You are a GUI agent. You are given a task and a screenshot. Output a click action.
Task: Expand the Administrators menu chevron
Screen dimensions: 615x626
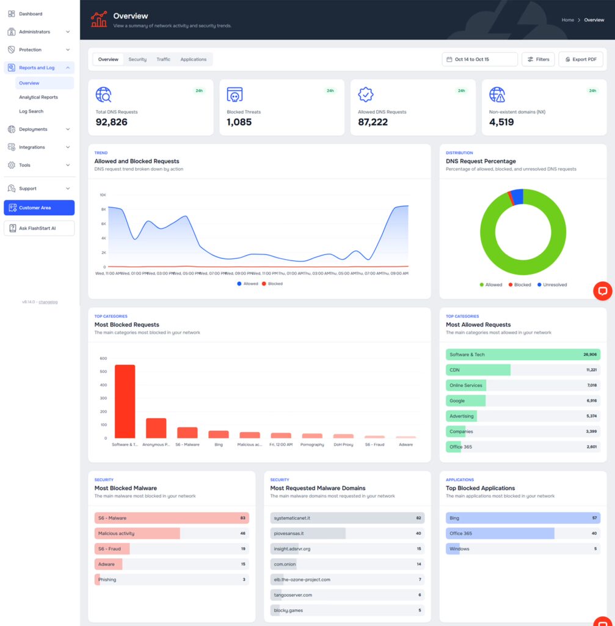68,32
